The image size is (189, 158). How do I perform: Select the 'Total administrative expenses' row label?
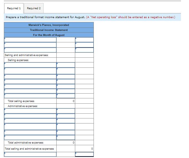point(26,142)
